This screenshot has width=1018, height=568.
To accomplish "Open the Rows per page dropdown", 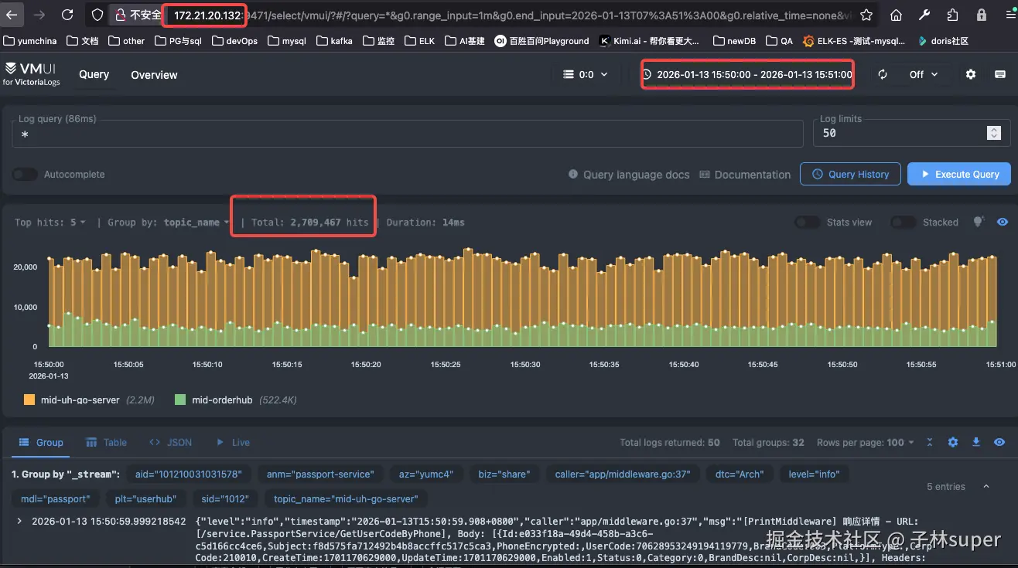I will point(866,443).
